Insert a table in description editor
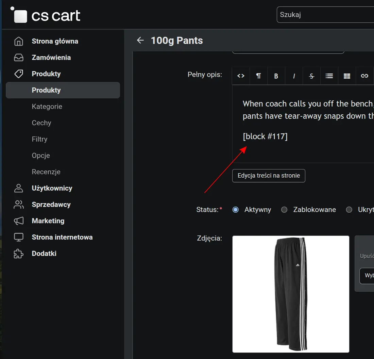Viewport: 374px width, 359px height. point(347,76)
